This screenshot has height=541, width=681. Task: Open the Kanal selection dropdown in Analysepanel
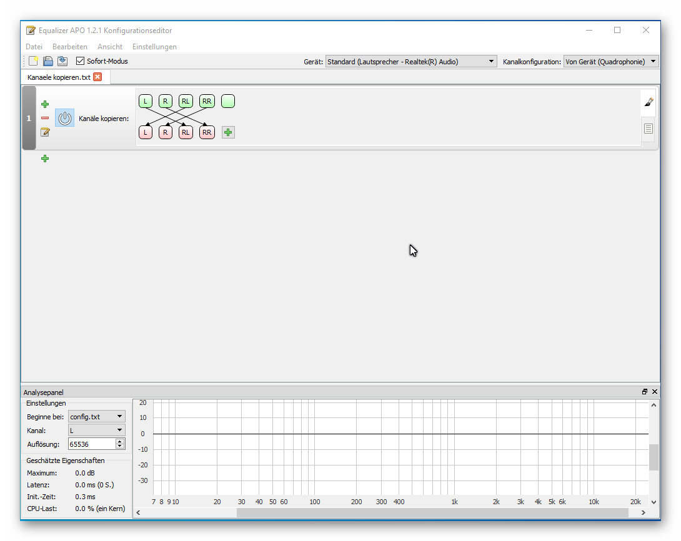point(121,430)
